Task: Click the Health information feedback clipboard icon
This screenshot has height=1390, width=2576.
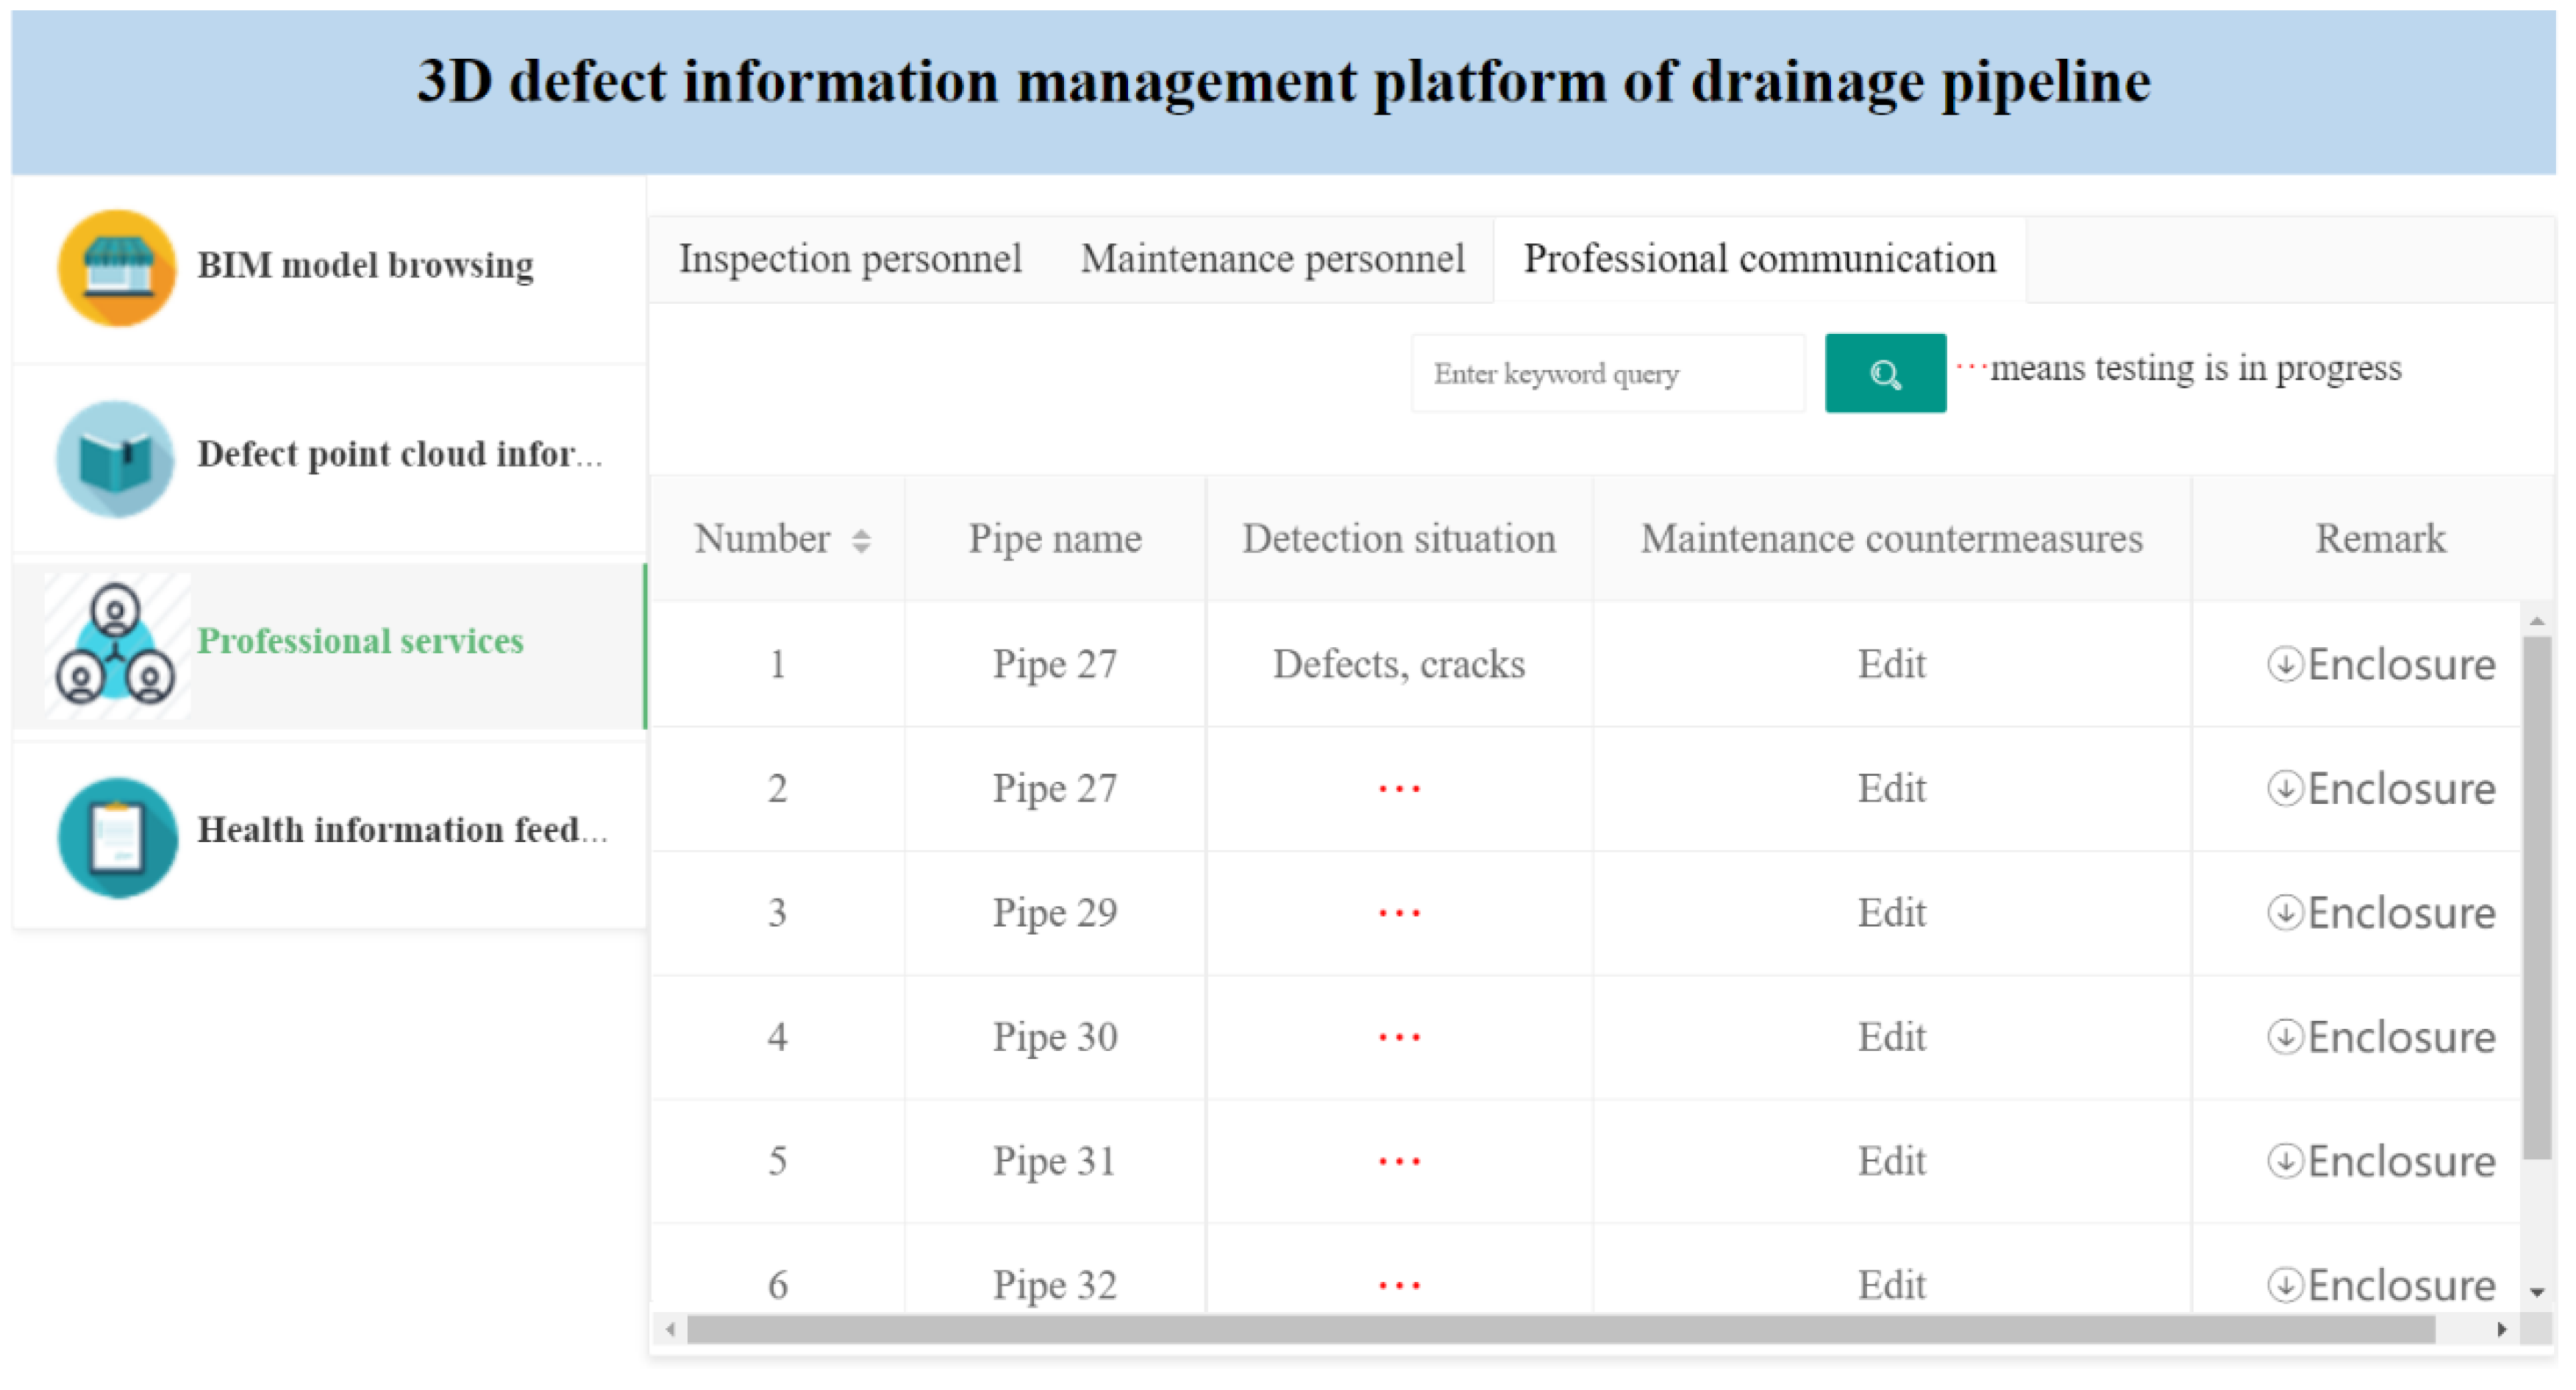Action: tap(117, 836)
